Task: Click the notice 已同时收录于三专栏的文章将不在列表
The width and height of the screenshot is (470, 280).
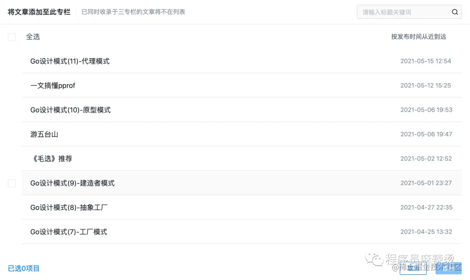Action: [132, 12]
